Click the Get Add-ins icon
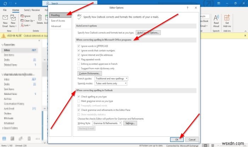The image size is (248, 147). point(227,18)
